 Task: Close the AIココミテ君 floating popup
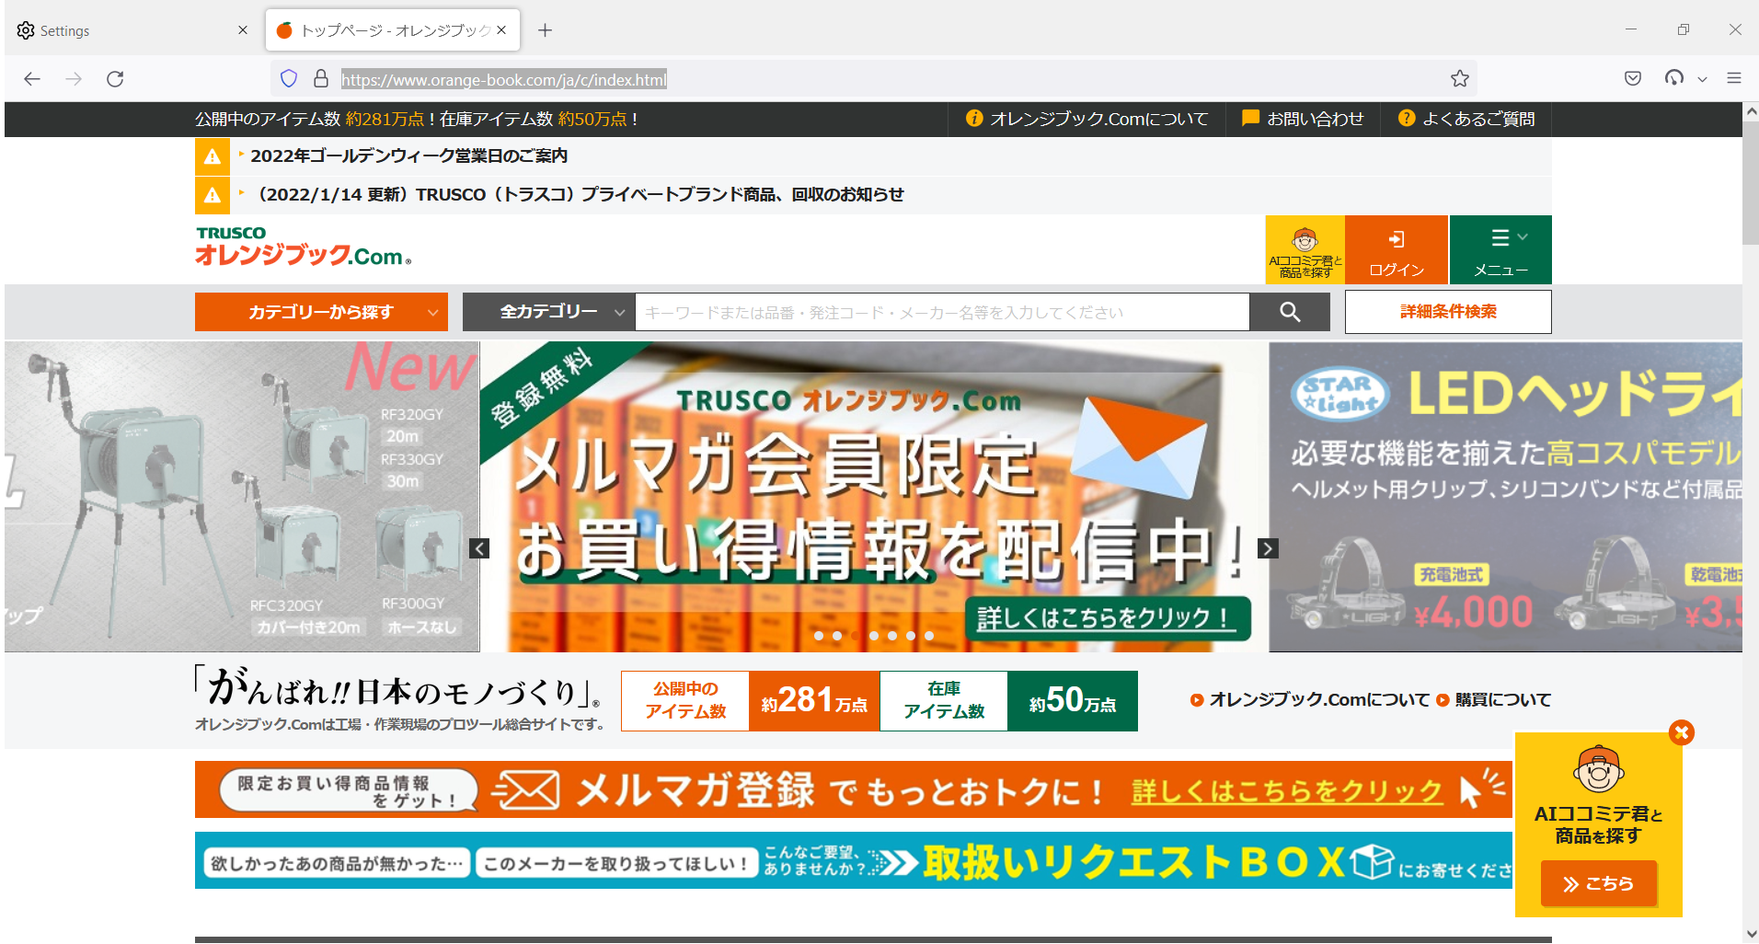(1682, 732)
